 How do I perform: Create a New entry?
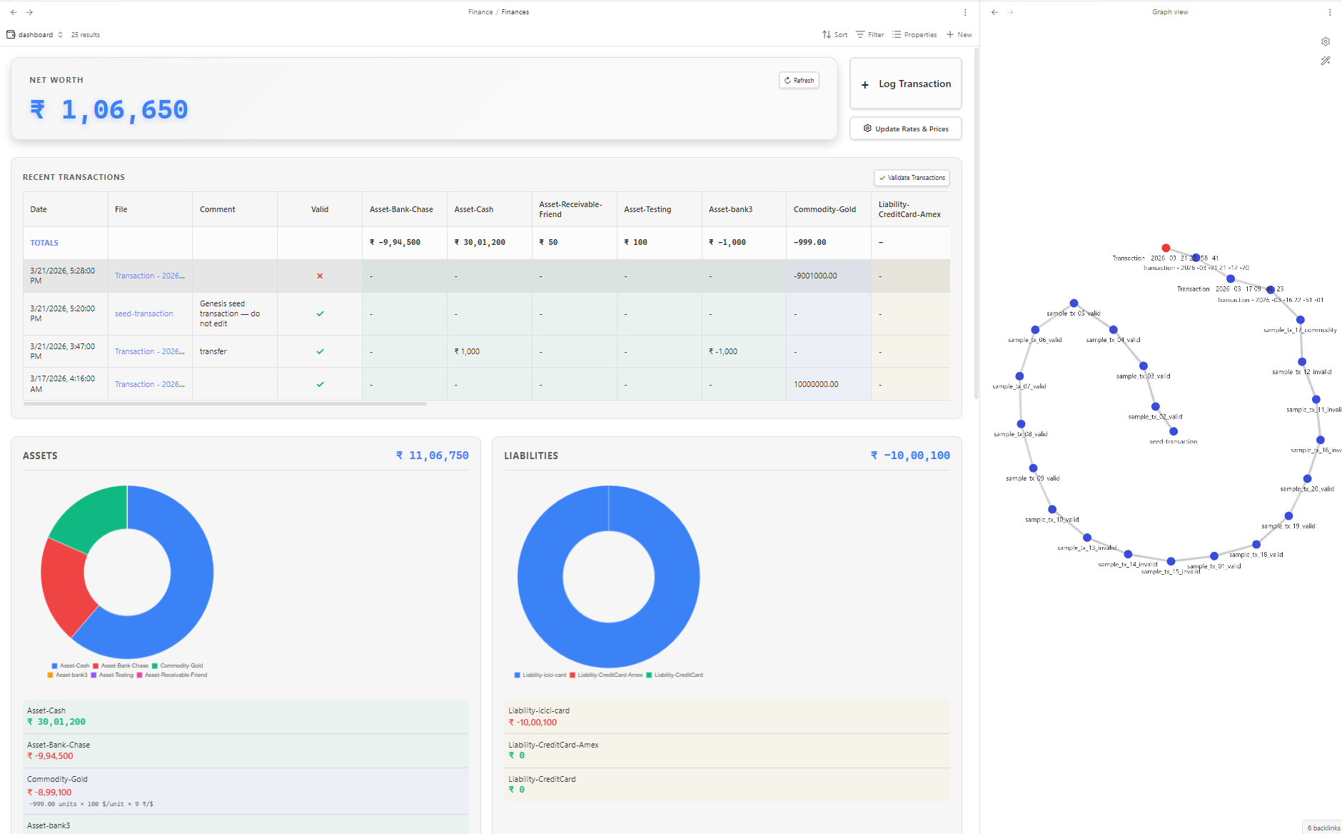tap(959, 34)
